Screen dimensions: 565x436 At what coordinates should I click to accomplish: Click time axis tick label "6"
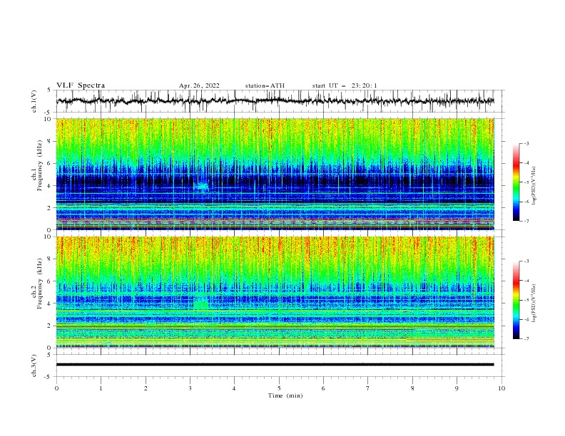tap(323, 388)
